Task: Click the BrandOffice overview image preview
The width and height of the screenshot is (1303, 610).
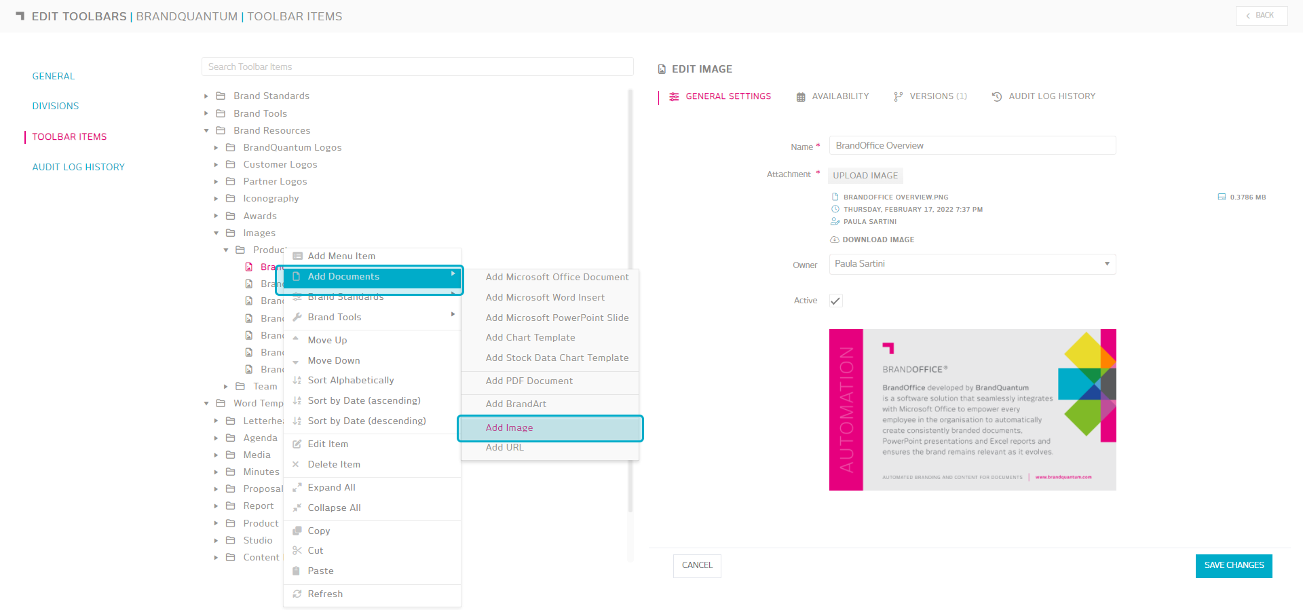Action: [x=972, y=410]
